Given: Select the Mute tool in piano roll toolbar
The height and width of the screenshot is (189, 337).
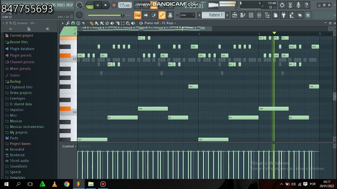Looking at the screenshot, I should pyautogui.click(x=112, y=23).
